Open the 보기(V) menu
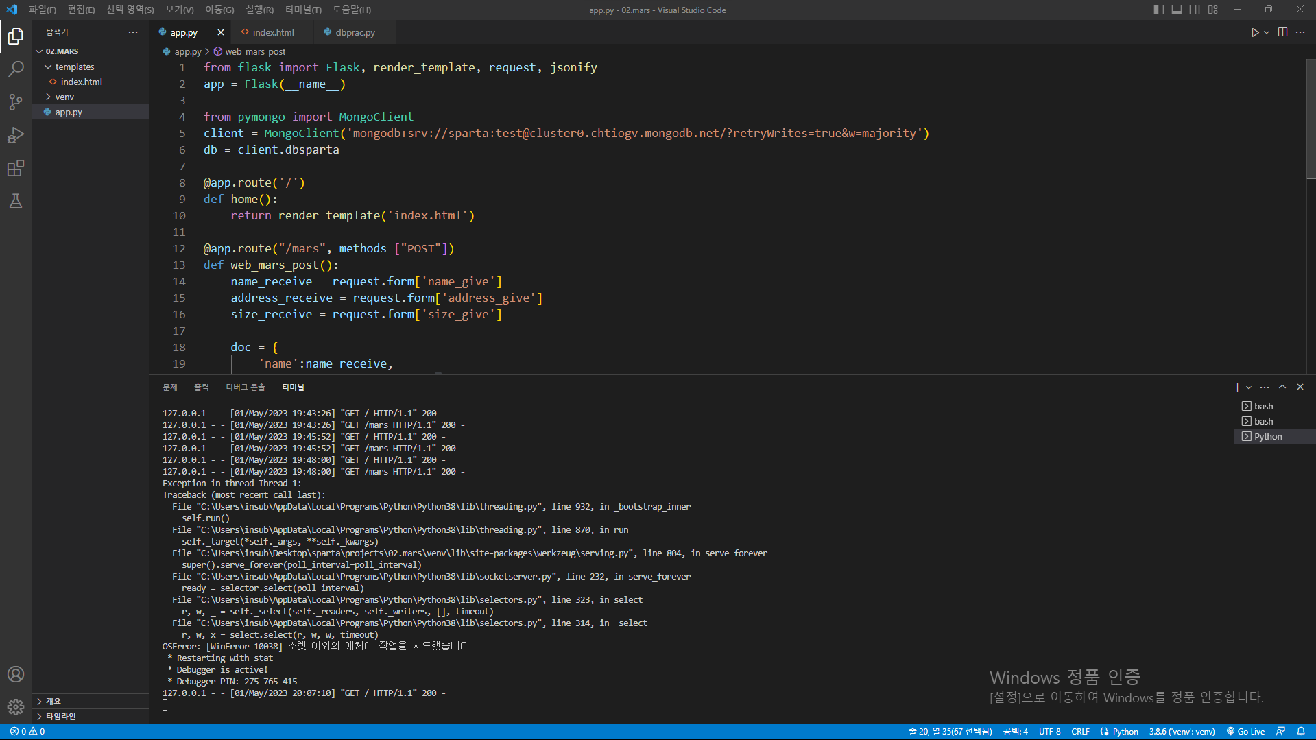 (180, 10)
